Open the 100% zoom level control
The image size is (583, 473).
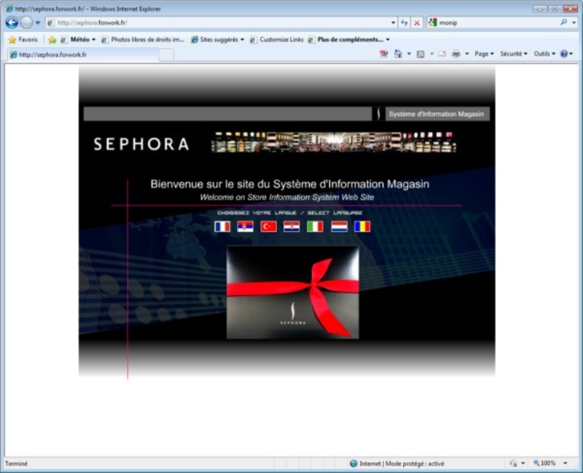point(549,464)
